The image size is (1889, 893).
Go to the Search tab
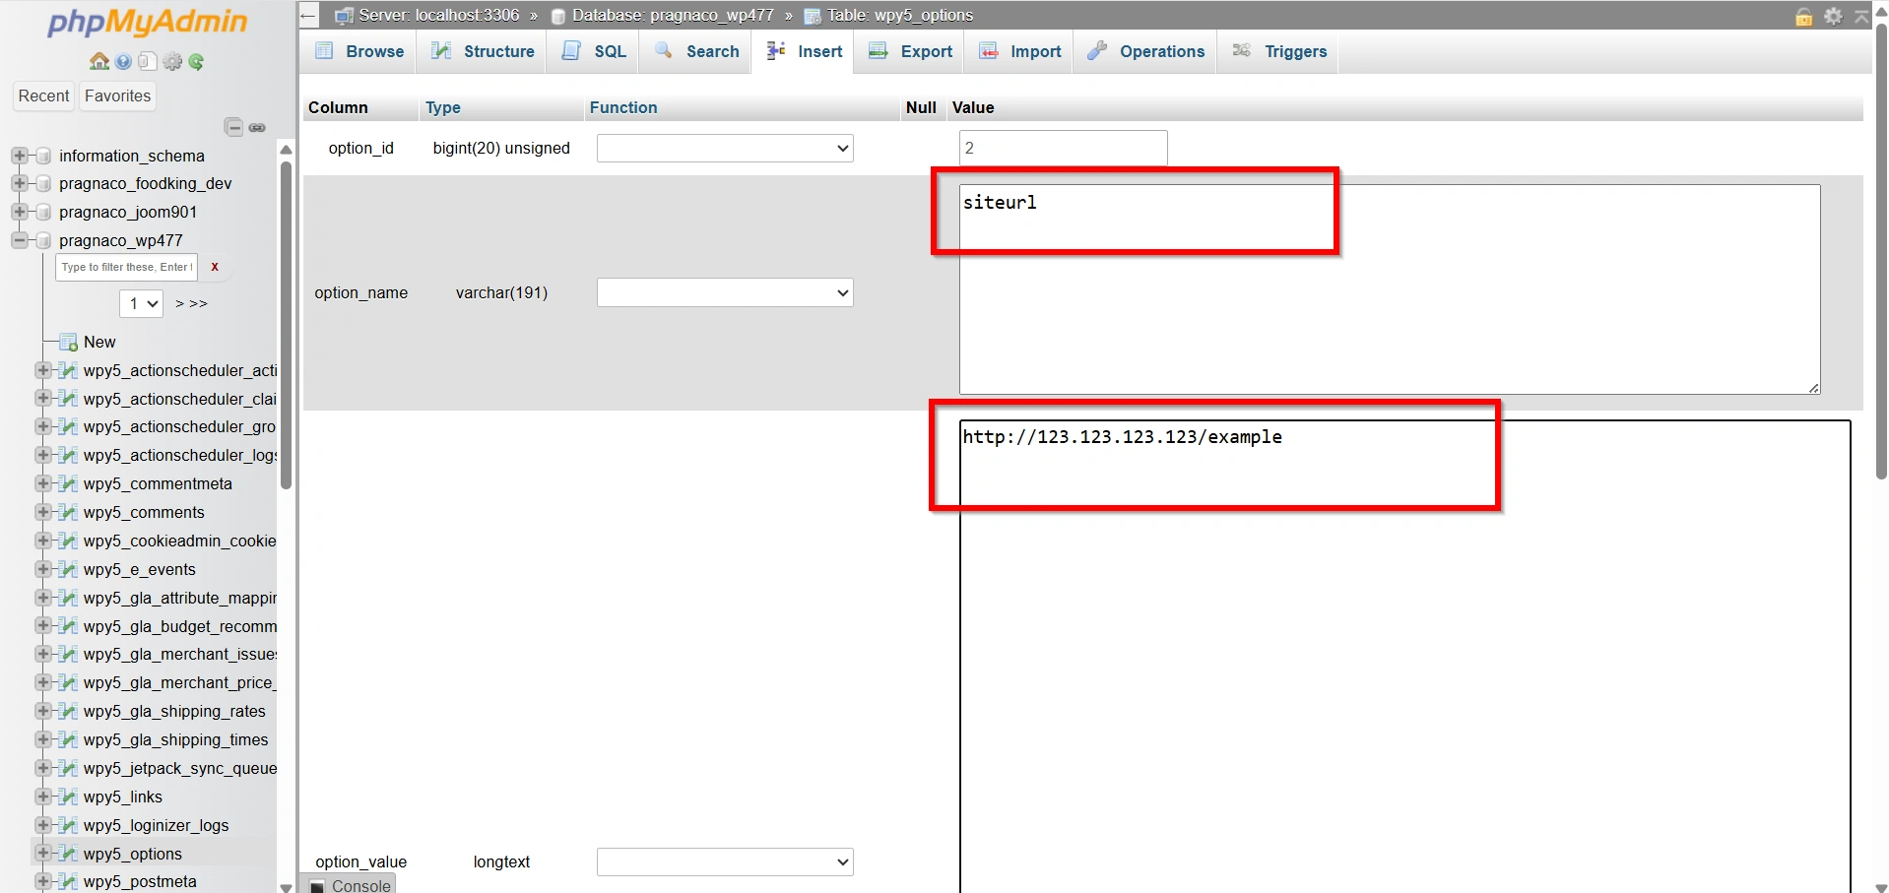point(696,51)
